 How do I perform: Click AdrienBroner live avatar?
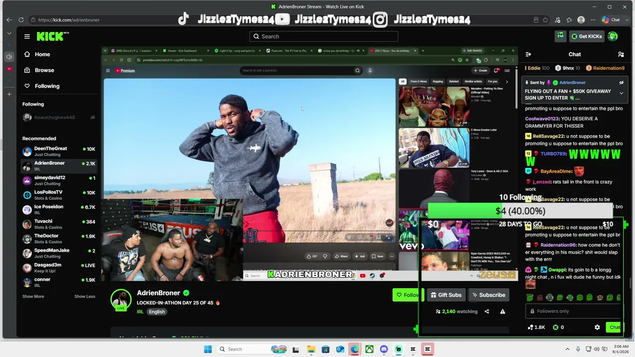tap(121, 299)
